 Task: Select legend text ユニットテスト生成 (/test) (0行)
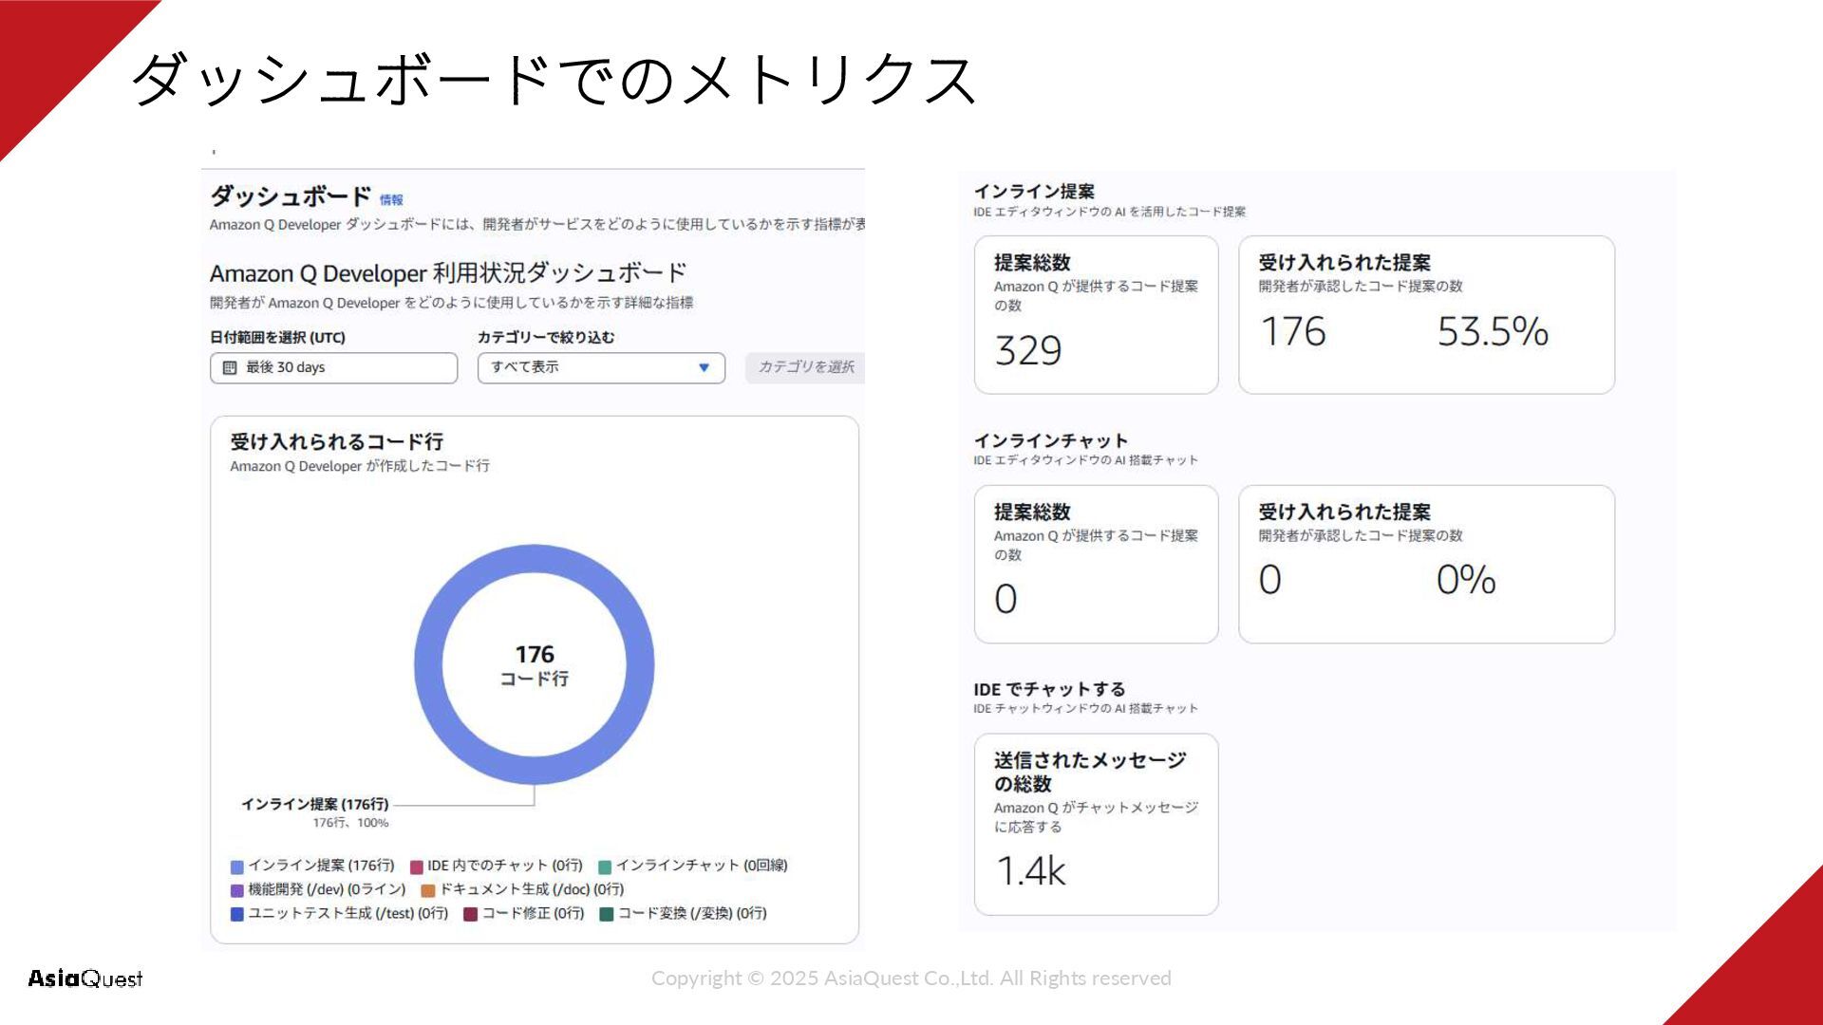pyautogui.click(x=348, y=913)
